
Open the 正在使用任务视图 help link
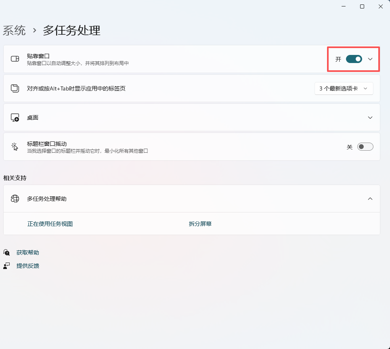[50, 224]
